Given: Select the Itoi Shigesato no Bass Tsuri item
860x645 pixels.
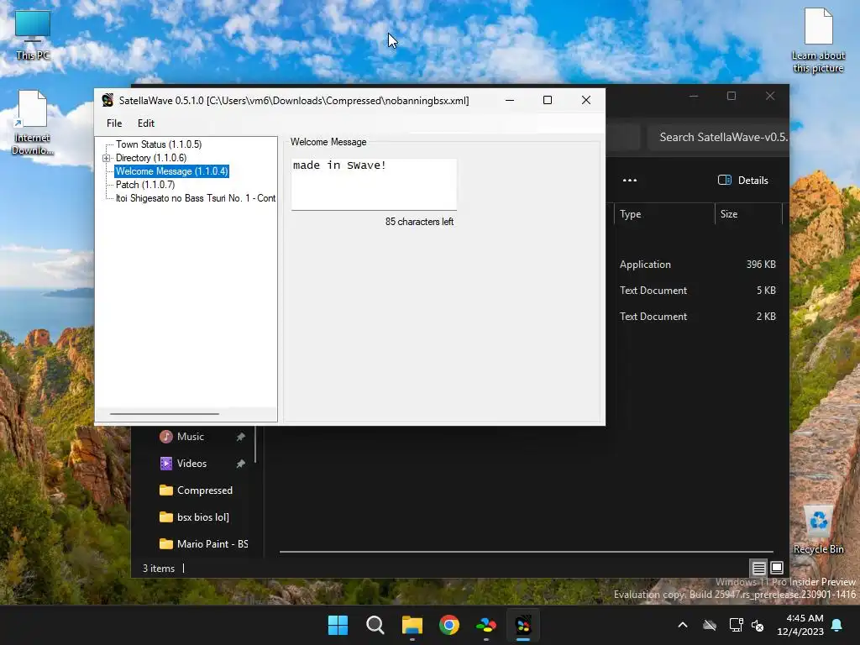Looking at the screenshot, I should [195, 198].
